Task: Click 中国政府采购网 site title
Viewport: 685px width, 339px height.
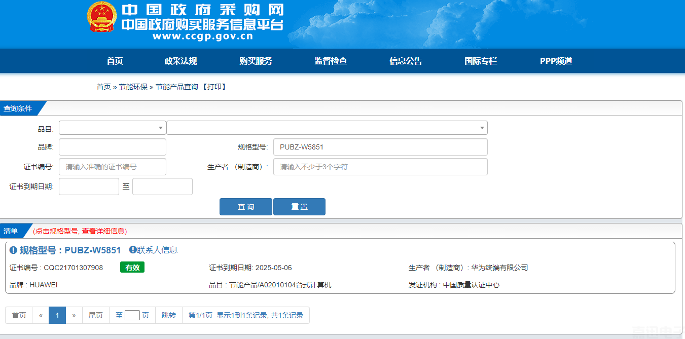Action: 202,10
